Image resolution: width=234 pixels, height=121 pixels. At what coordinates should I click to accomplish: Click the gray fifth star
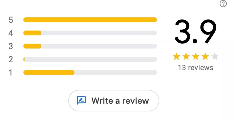pyautogui.click(x=215, y=57)
